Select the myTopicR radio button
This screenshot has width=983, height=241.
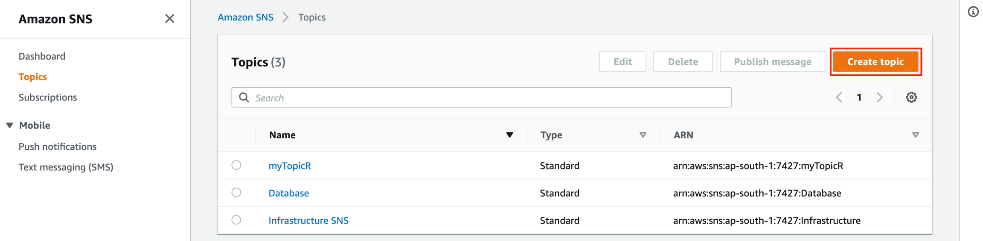tap(236, 165)
